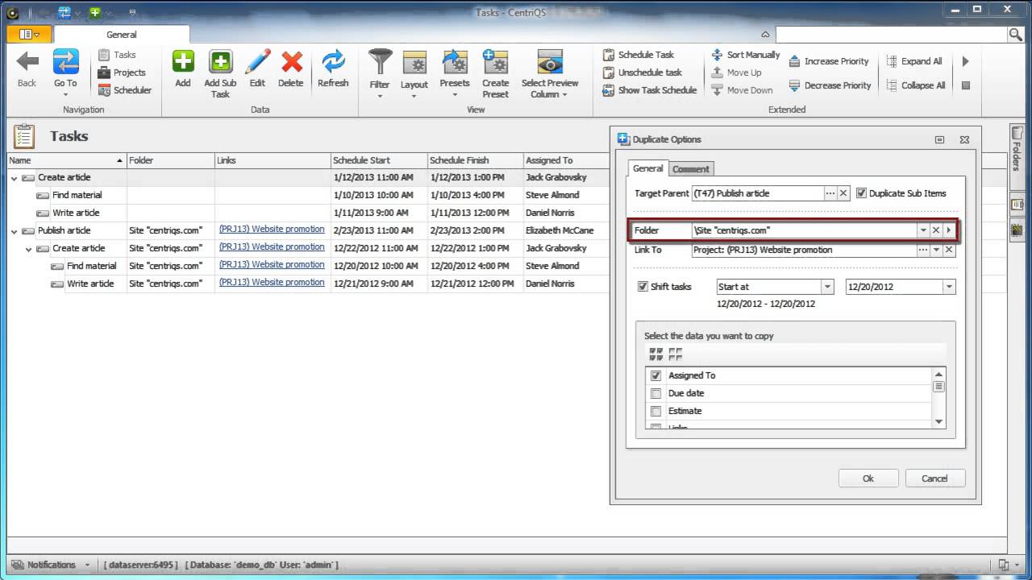Click Expand All
The height and width of the screenshot is (580, 1032).
(x=913, y=61)
